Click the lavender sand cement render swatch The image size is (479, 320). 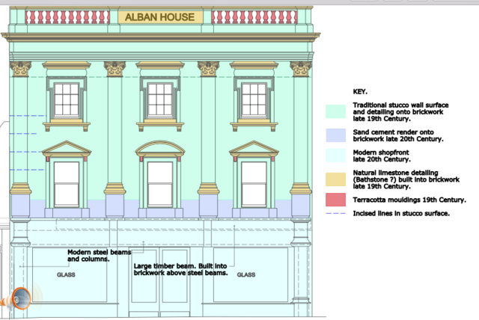coord(335,135)
